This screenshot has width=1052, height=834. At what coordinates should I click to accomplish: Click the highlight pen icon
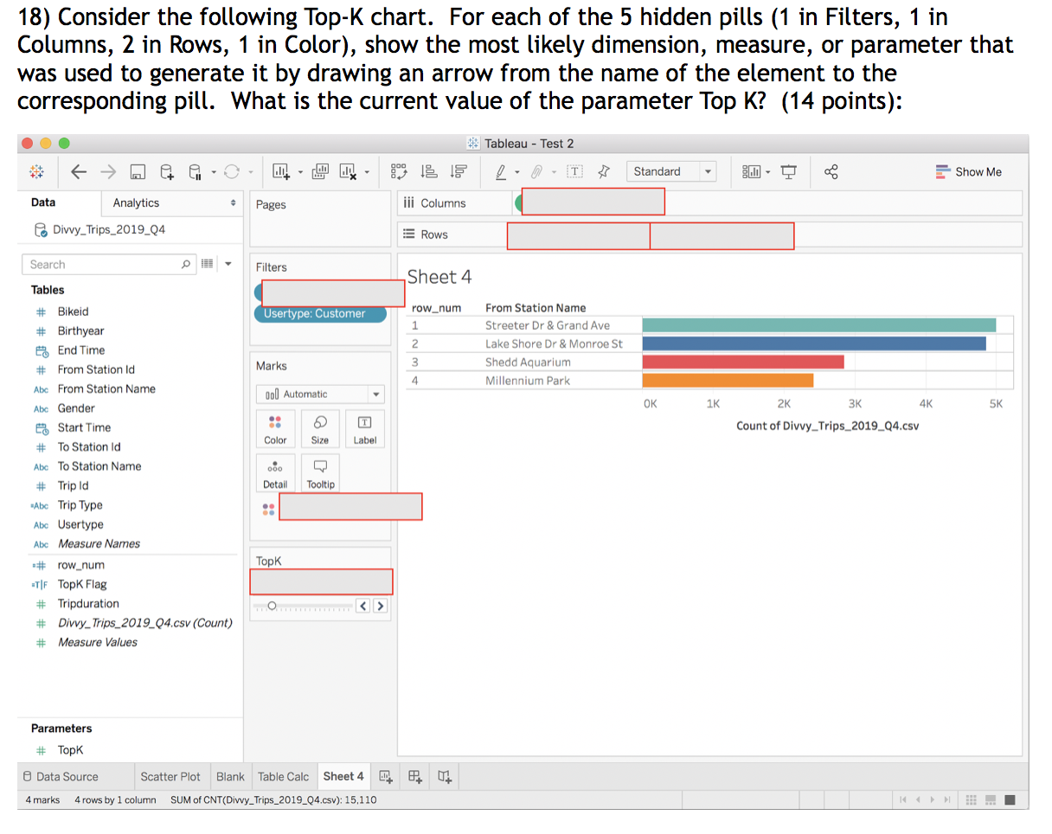click(501, 171)
